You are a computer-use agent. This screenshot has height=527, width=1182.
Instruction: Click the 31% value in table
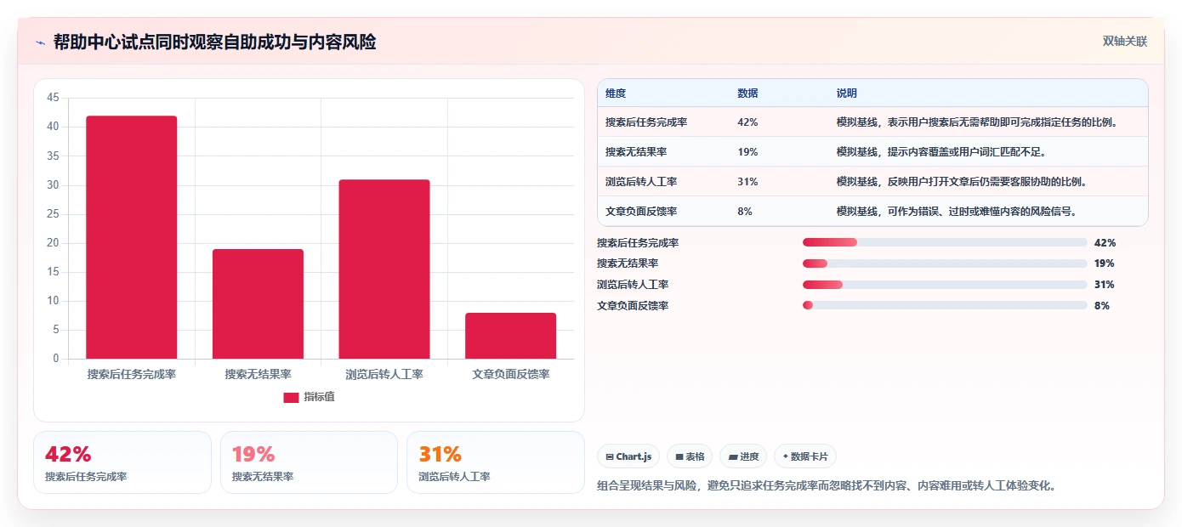click(748, 182)
